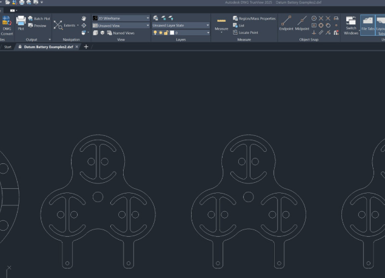Toggle the layer 0 freeze sun icon
This screenshot has height=278, width=385.
(161, 33)
